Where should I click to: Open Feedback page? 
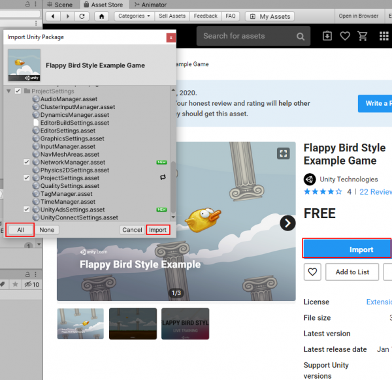[206, 16]
